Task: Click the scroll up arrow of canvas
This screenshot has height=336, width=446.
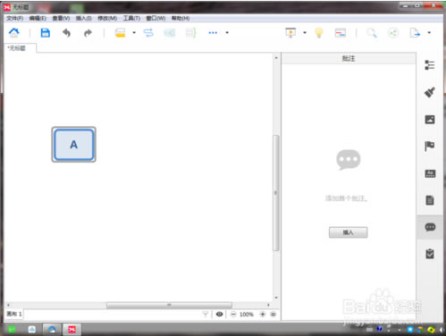Action: [276, 58]
